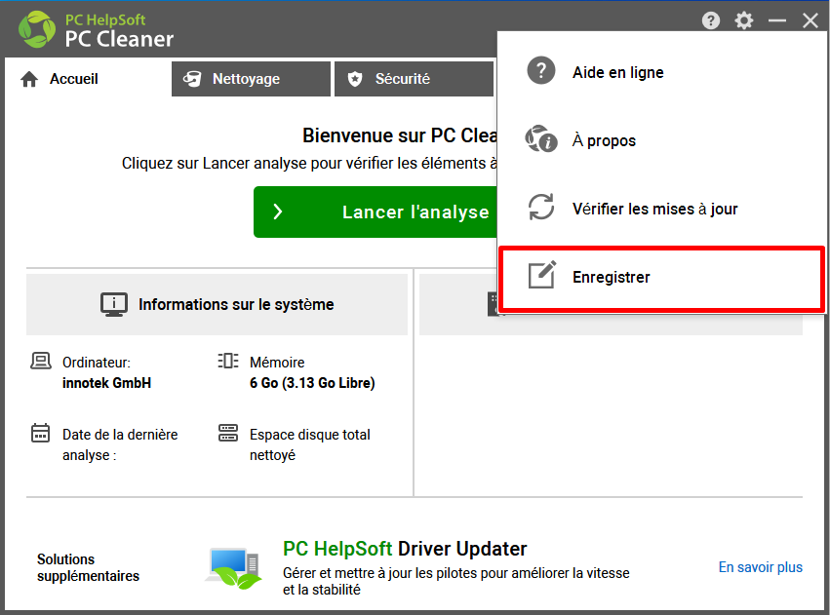This screenshot has height=615, width=830.
Task: Choose À propos from the menu
Action: [661, 140]
